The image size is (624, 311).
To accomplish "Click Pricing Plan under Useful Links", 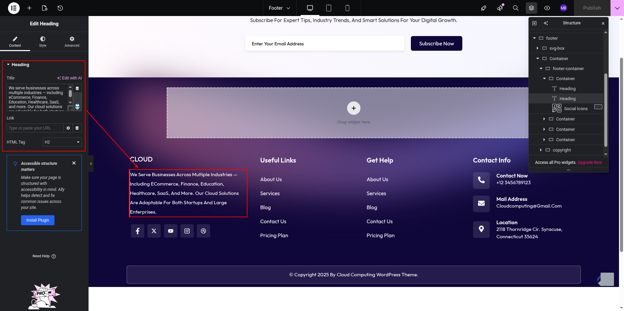I will click(274, 236).
